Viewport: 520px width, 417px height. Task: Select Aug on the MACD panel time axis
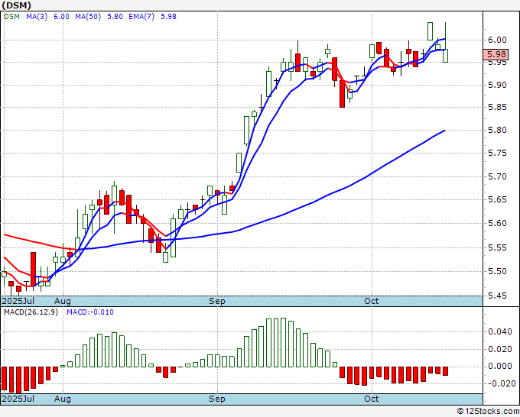[x=63, y=399]
